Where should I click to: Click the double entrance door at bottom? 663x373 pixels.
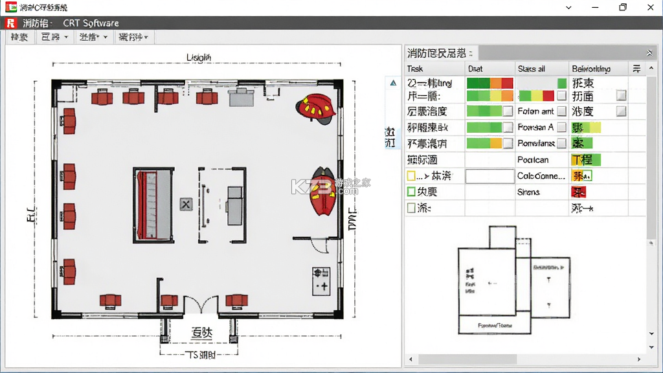(x=201, y=304)
